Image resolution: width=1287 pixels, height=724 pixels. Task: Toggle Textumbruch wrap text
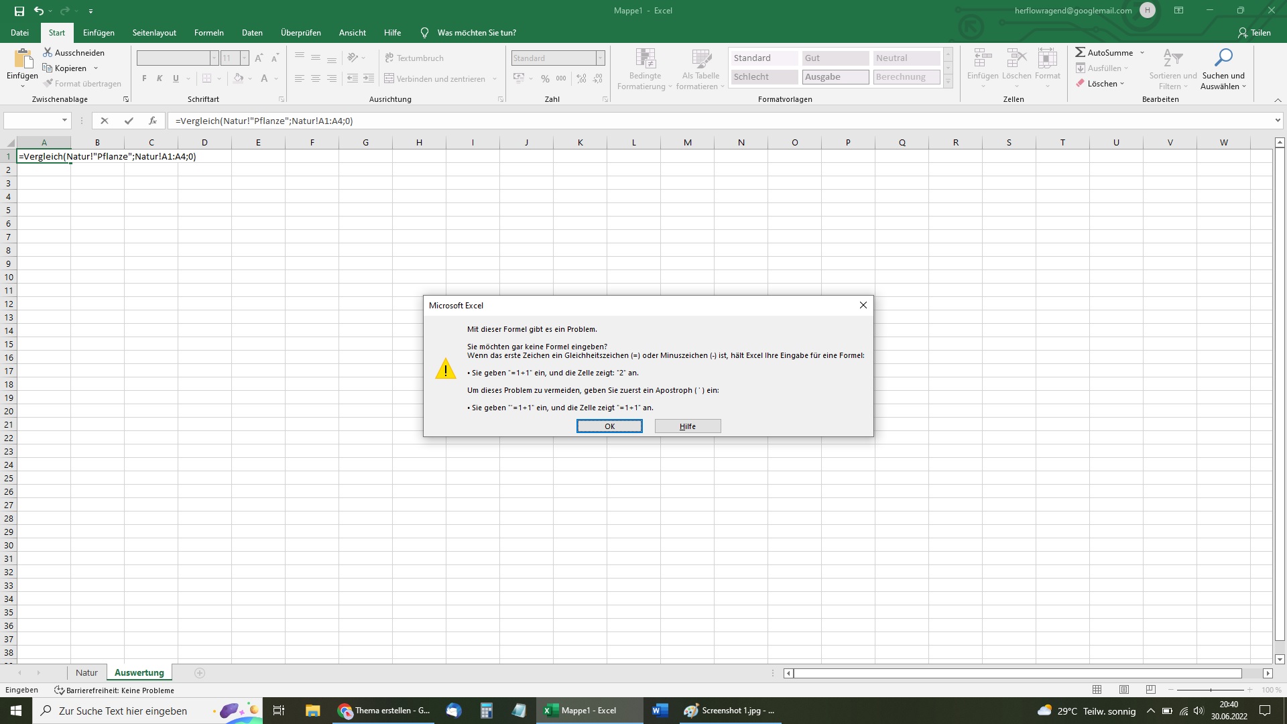coord(414,58)
